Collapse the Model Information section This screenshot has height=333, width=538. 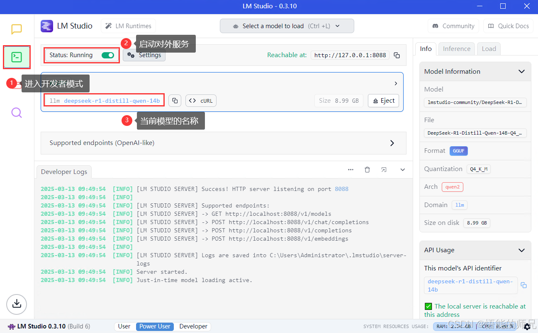pyautogui.click(x=522, y=72)
